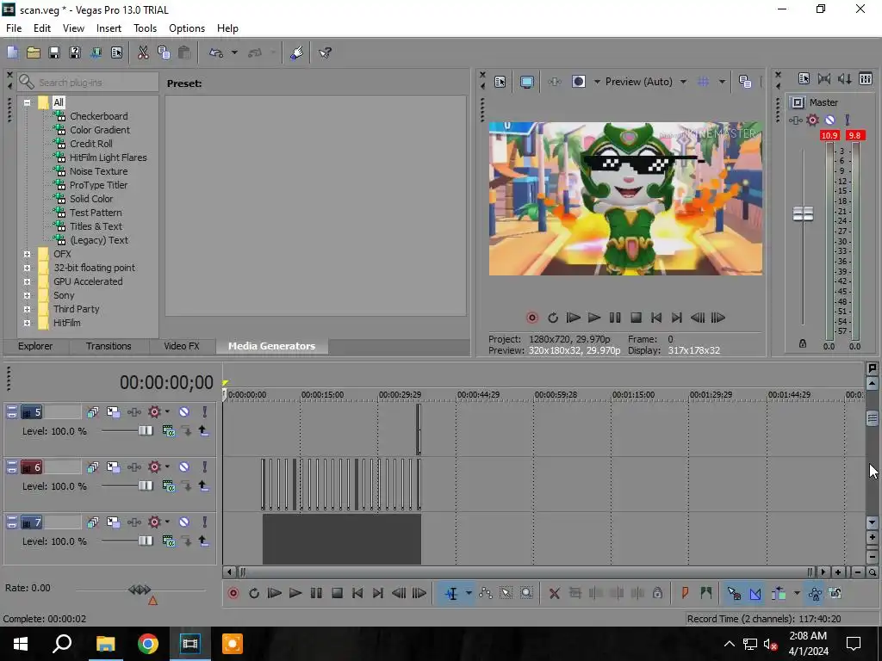Insert marker with orange flag icon
Image resolution: width=882 pixels, height=661 pixels.
pyautogui.click(x=685, y=594)
